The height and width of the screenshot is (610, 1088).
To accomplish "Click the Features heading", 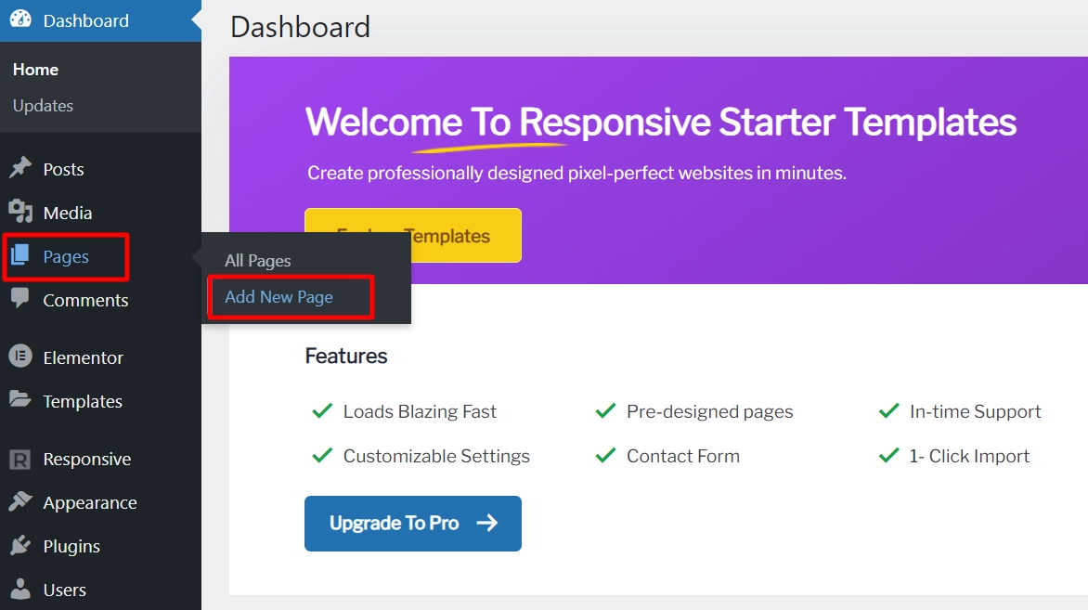I will coord(346,356).
